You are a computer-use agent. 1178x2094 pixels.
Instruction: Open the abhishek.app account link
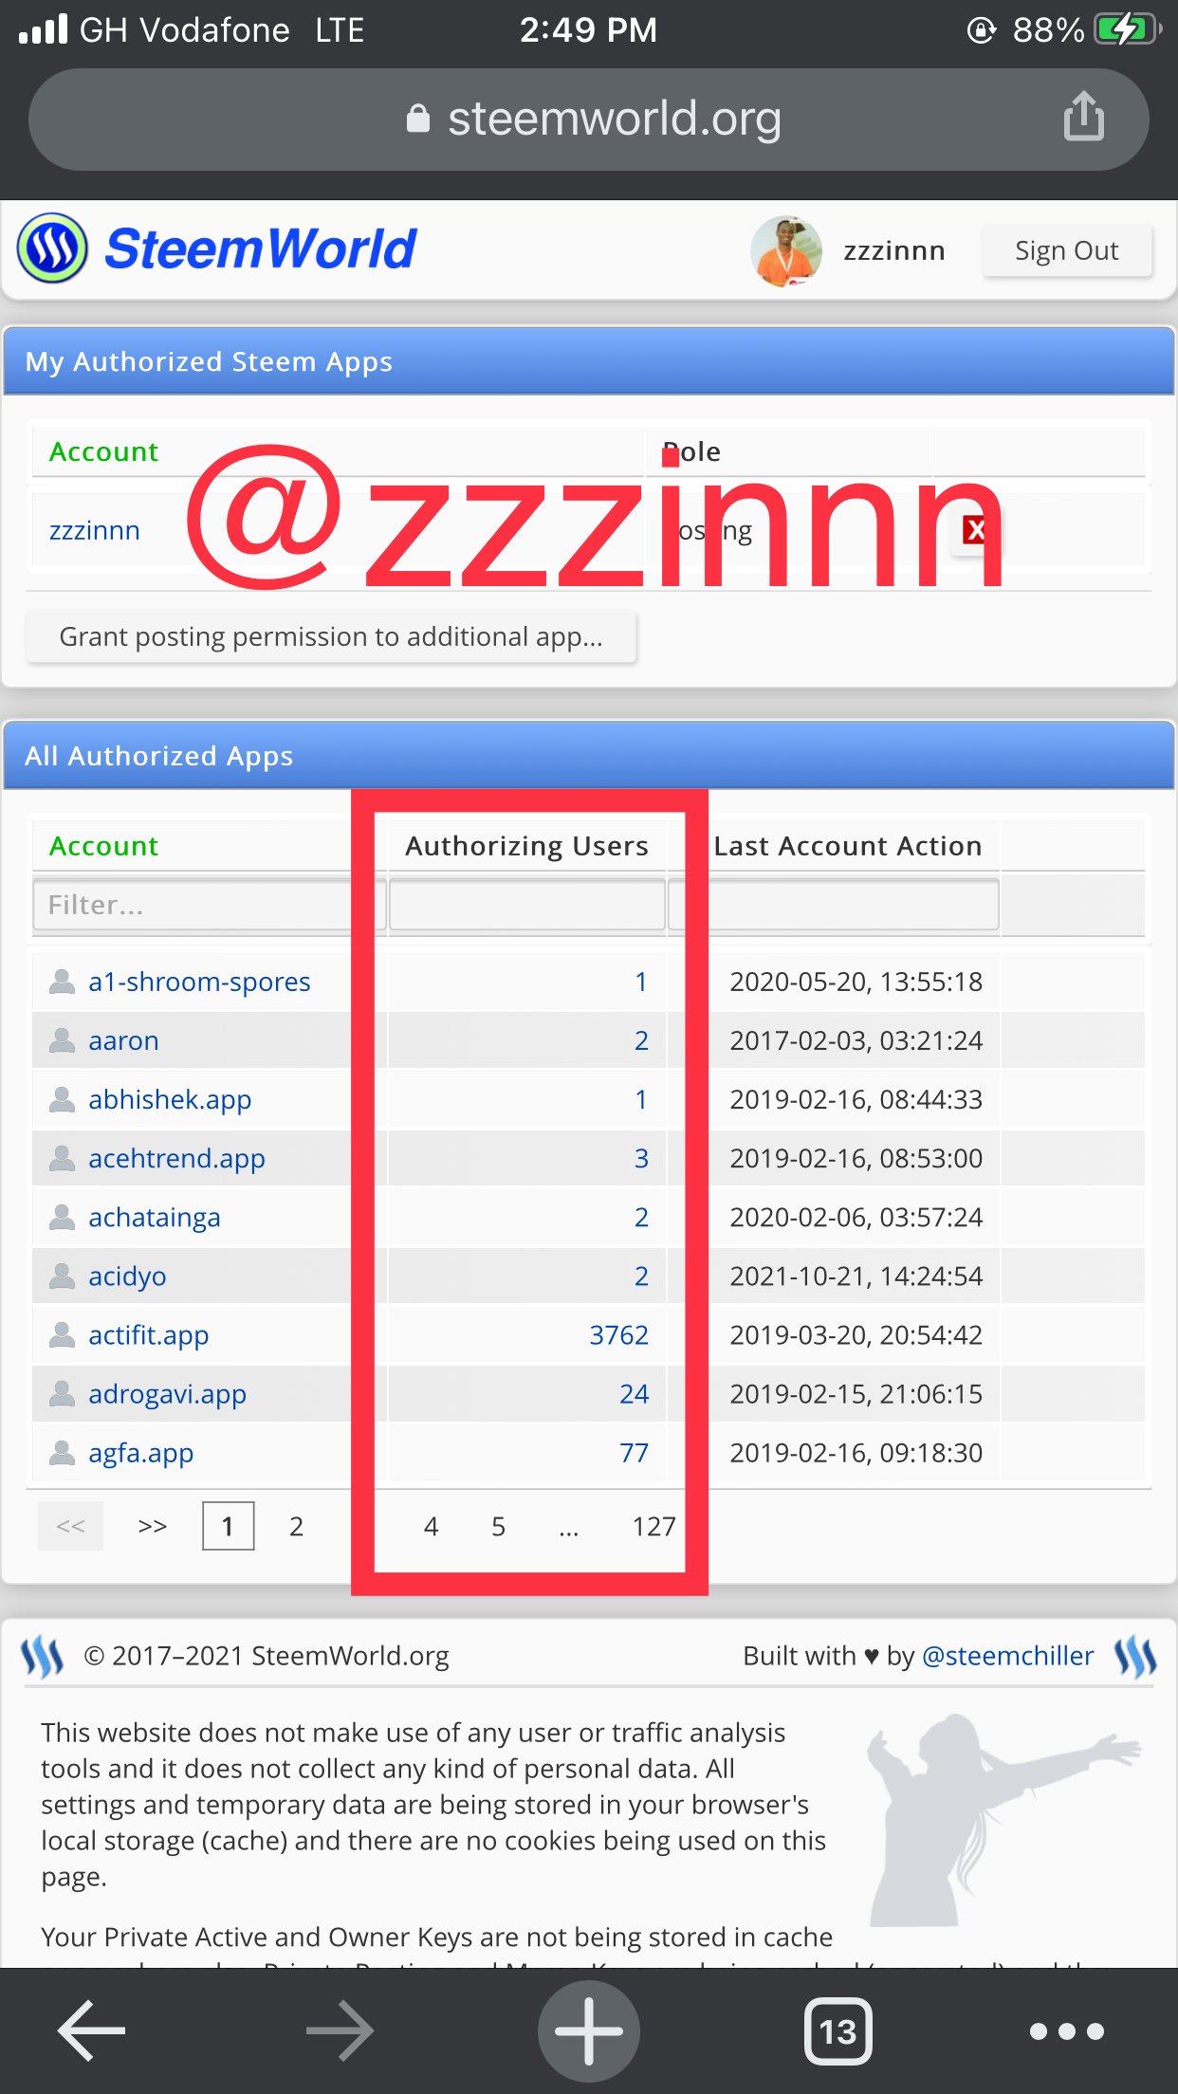(170, 1100)
